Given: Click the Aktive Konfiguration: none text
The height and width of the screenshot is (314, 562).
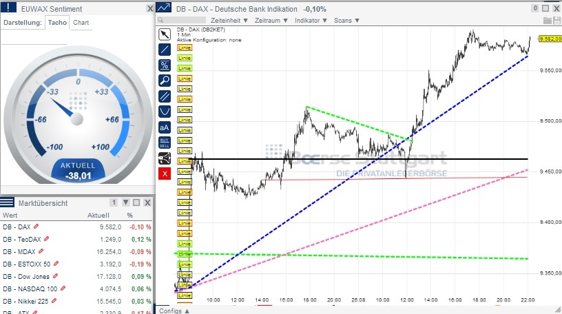Looking at the screenshot, I should (x=209, y=40).
